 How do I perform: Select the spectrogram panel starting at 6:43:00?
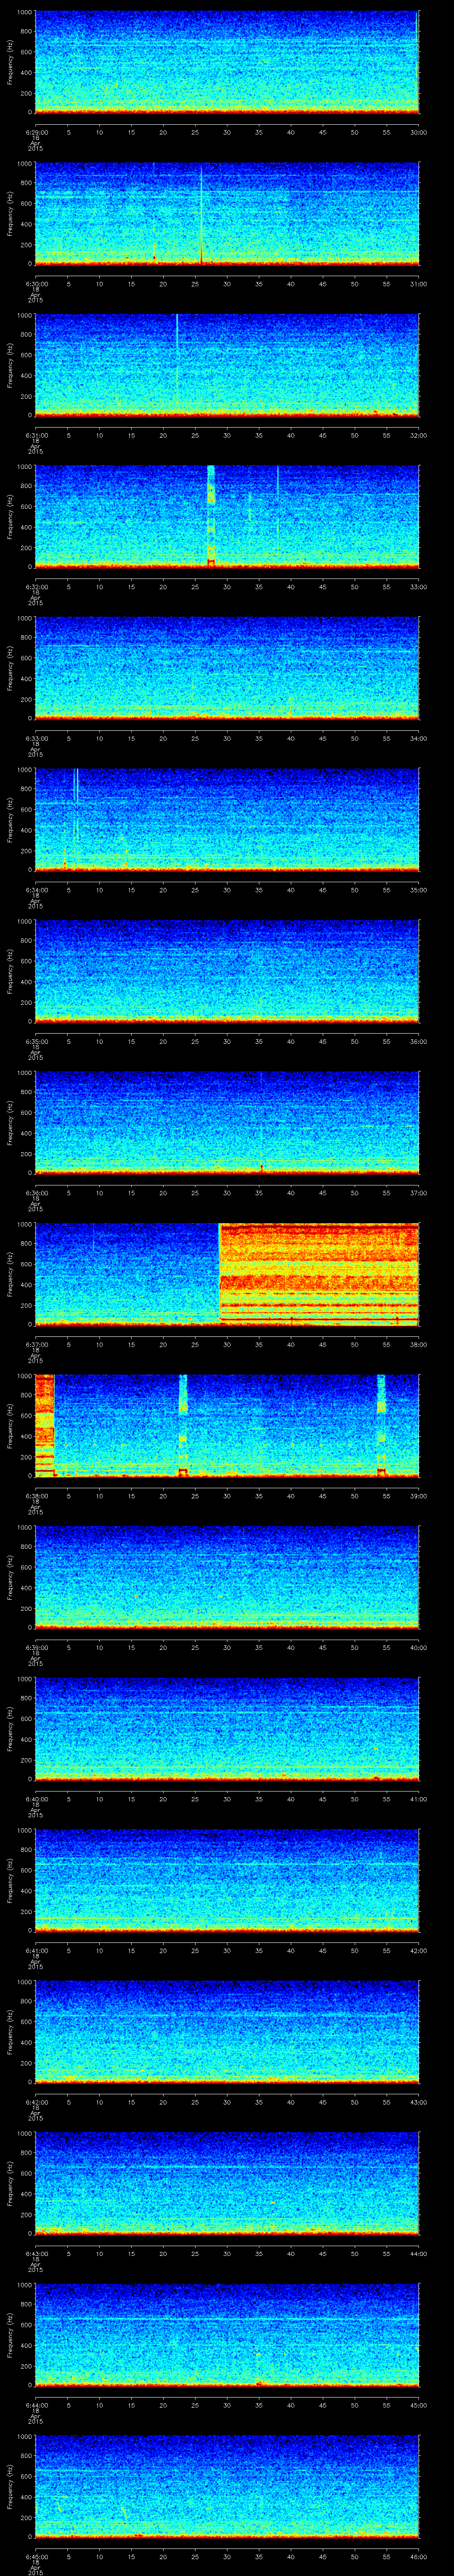click(x=227, y=2184)
